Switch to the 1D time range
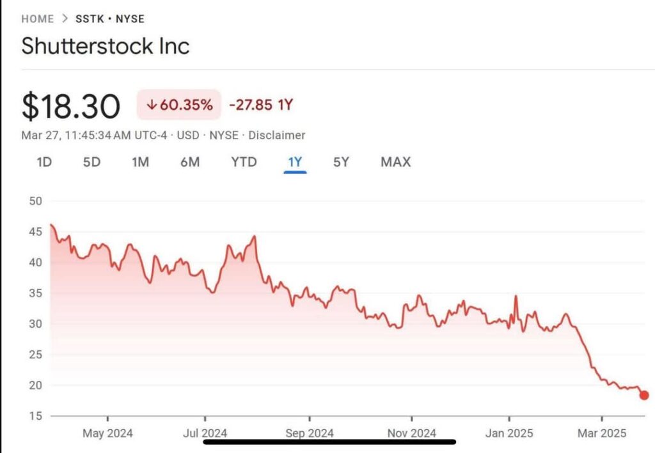655x453 pixels. point(44,162)
